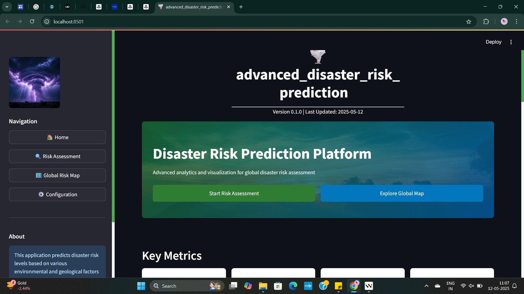Click the Streamlit three-dot main menu
This screenshot has height=294, width=524.
[511, 42]
